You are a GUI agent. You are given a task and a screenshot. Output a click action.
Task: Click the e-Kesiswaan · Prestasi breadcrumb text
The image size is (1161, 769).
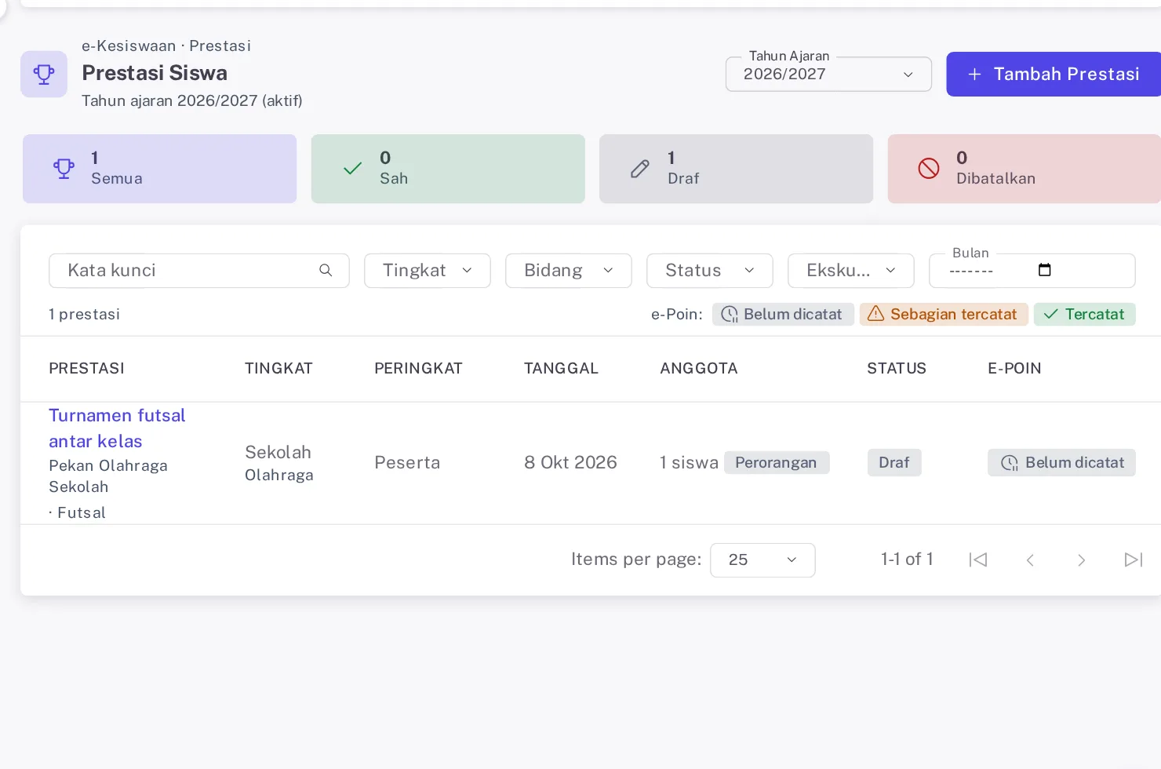pos(166,46)
